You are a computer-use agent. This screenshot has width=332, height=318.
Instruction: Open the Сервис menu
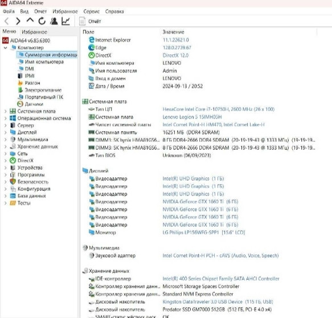pyautogui.click(x=91, y=11)
